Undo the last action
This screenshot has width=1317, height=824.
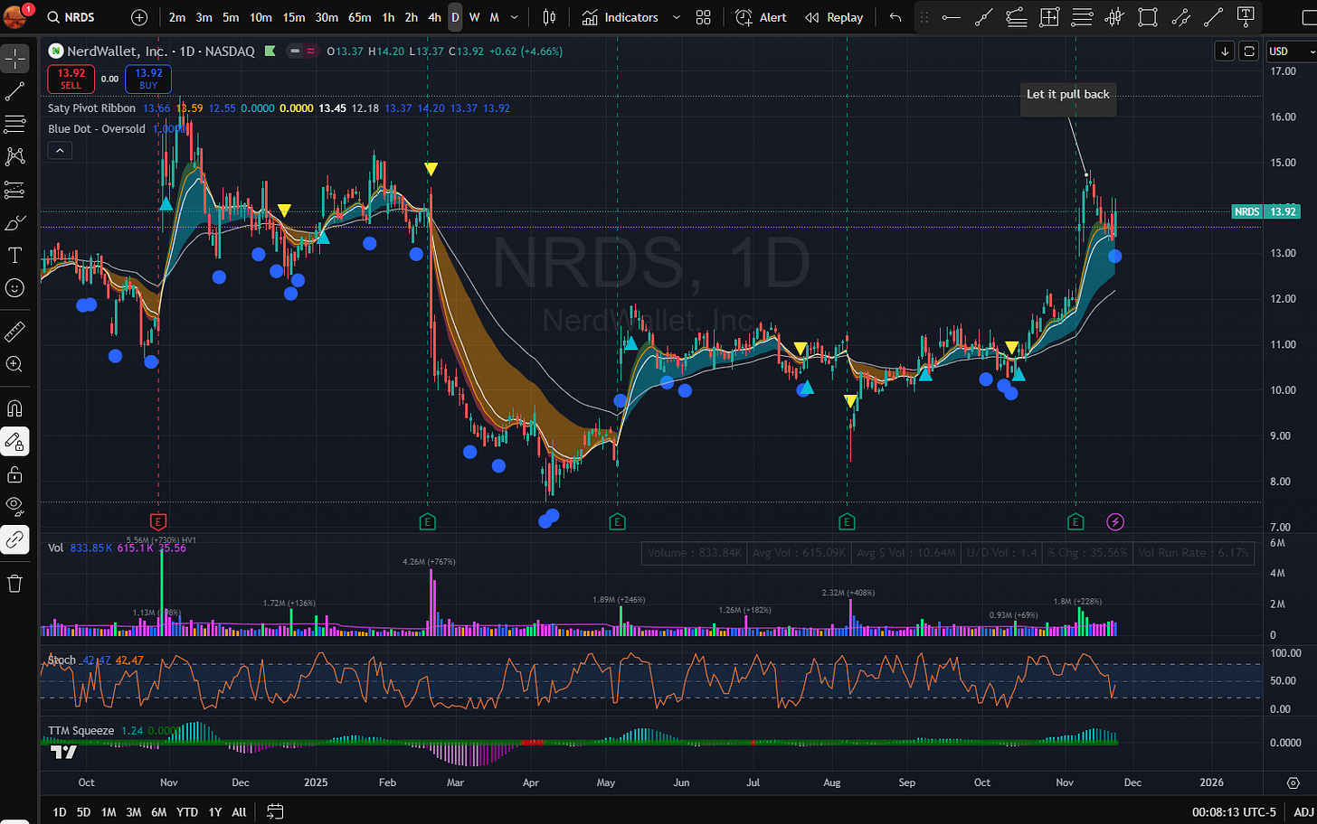click(895, 17)
